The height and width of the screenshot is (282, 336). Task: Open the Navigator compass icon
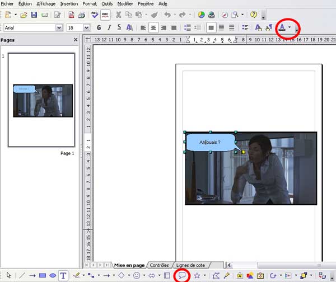point(225,15)
